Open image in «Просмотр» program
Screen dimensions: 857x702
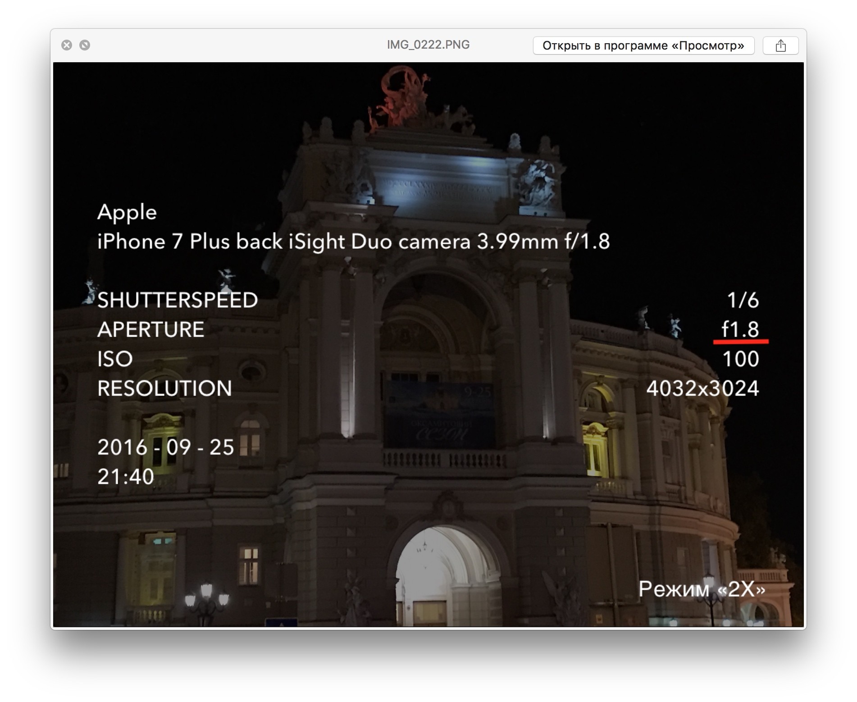[643, 46]
